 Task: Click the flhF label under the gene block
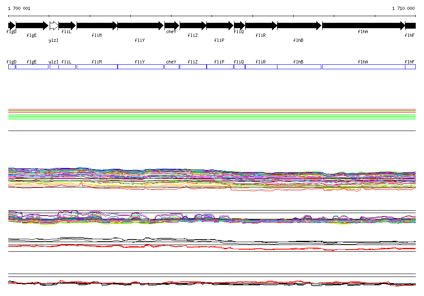(410, 35)
